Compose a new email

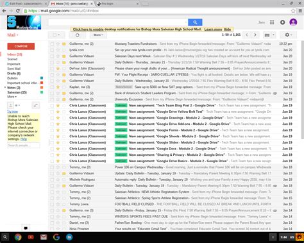point(21,46)
